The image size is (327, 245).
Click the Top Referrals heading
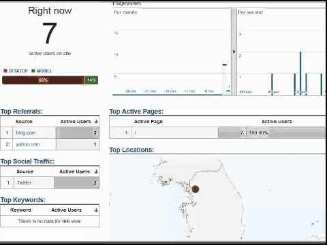(x=21, y=112)
